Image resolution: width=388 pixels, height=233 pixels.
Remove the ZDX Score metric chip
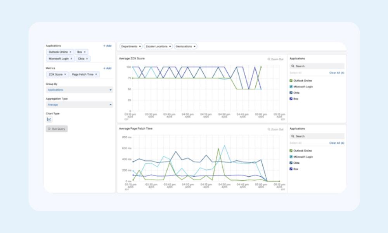coord(65,74)
